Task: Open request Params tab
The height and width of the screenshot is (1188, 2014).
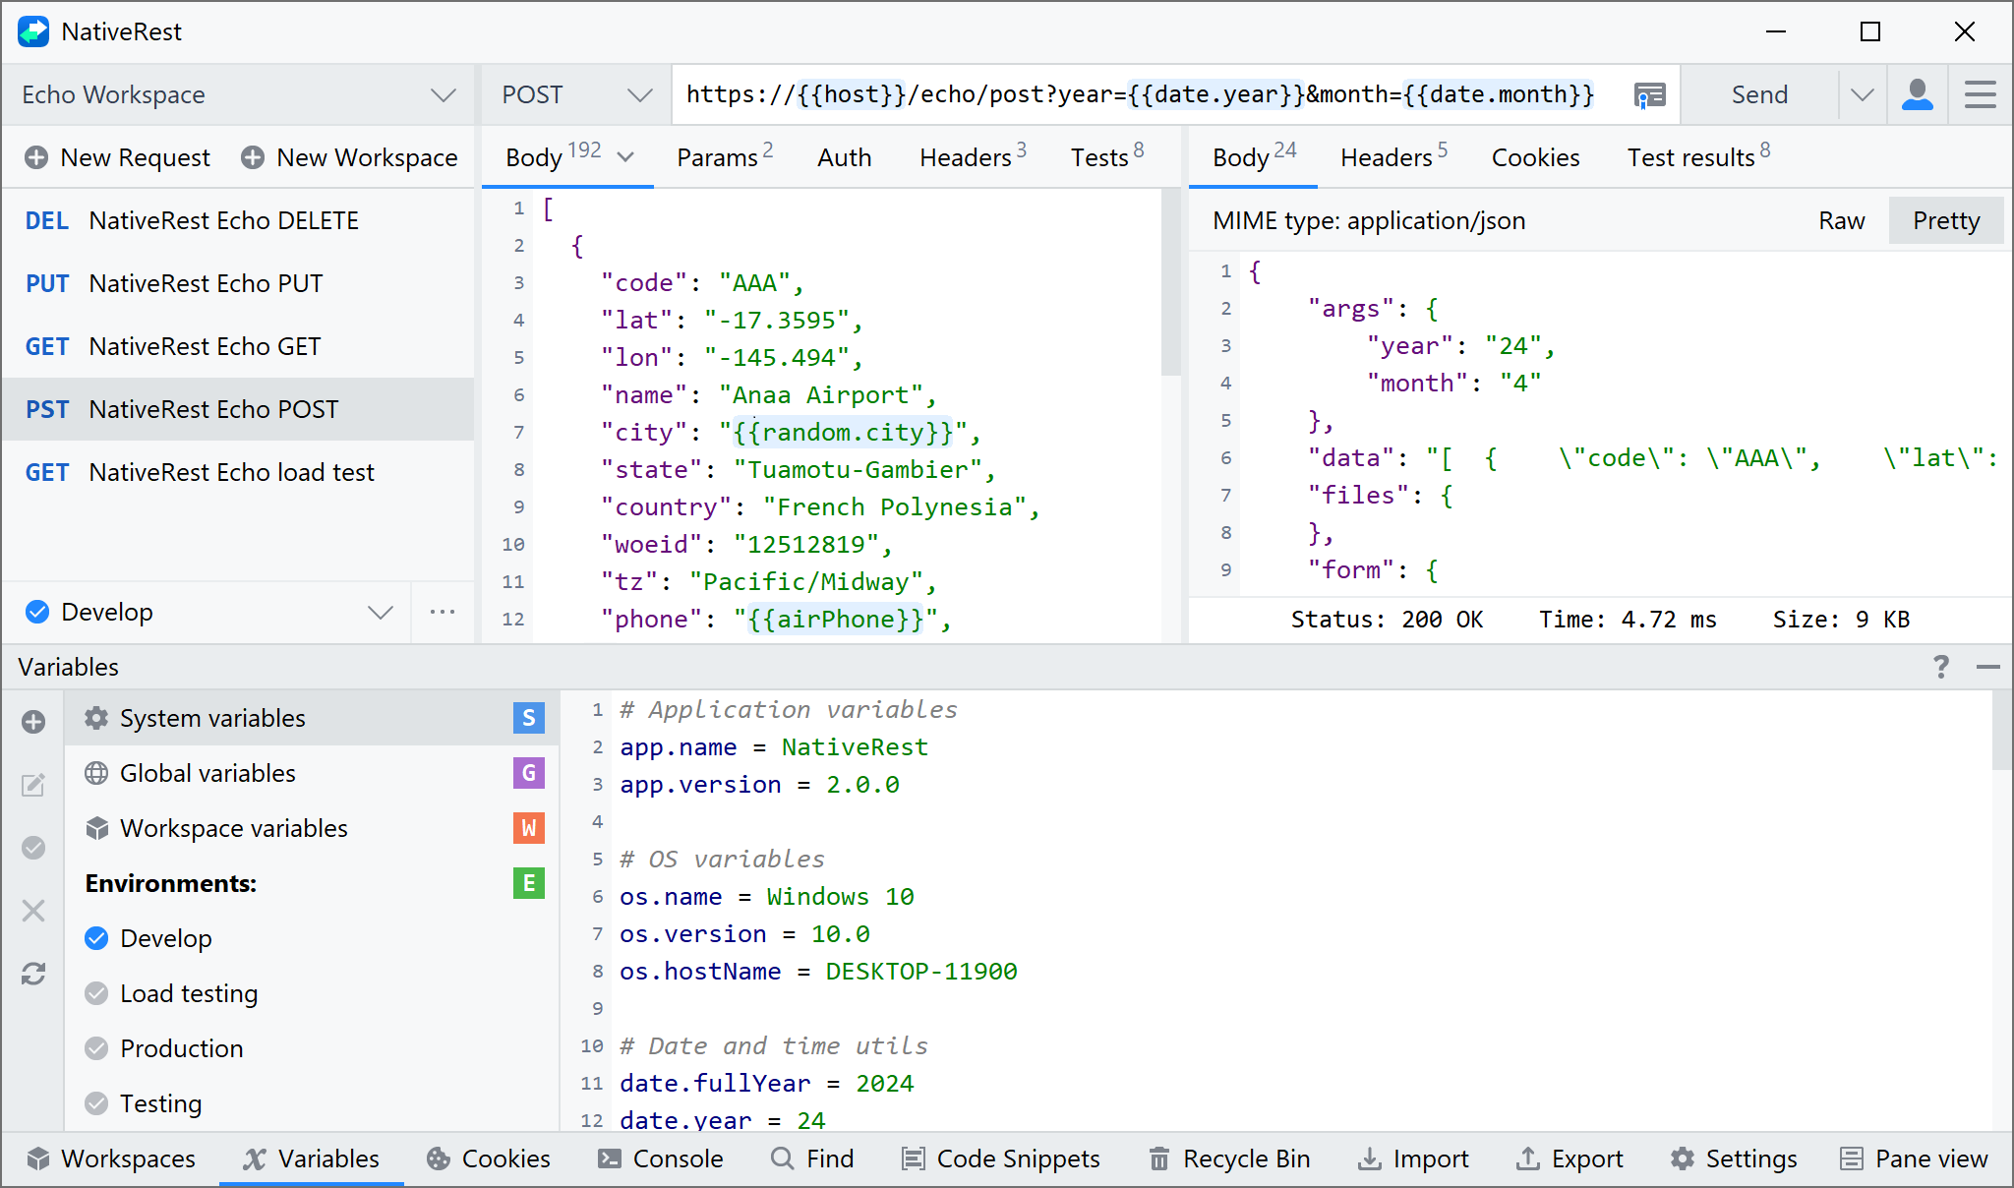Action: point(725,157)
